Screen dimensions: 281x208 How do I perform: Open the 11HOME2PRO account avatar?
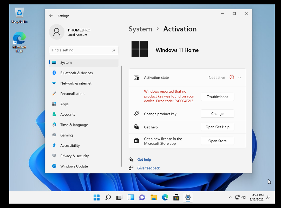pyautogui.click(x=57, y=32)
